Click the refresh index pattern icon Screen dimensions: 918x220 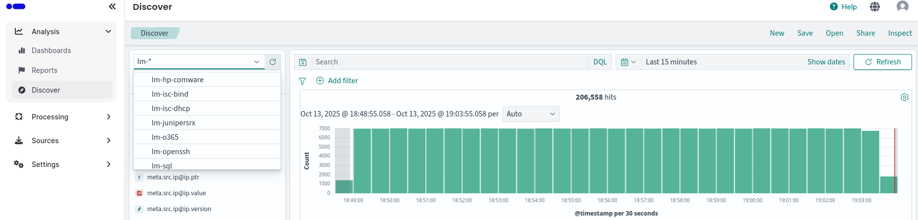[x=273, y=62]
